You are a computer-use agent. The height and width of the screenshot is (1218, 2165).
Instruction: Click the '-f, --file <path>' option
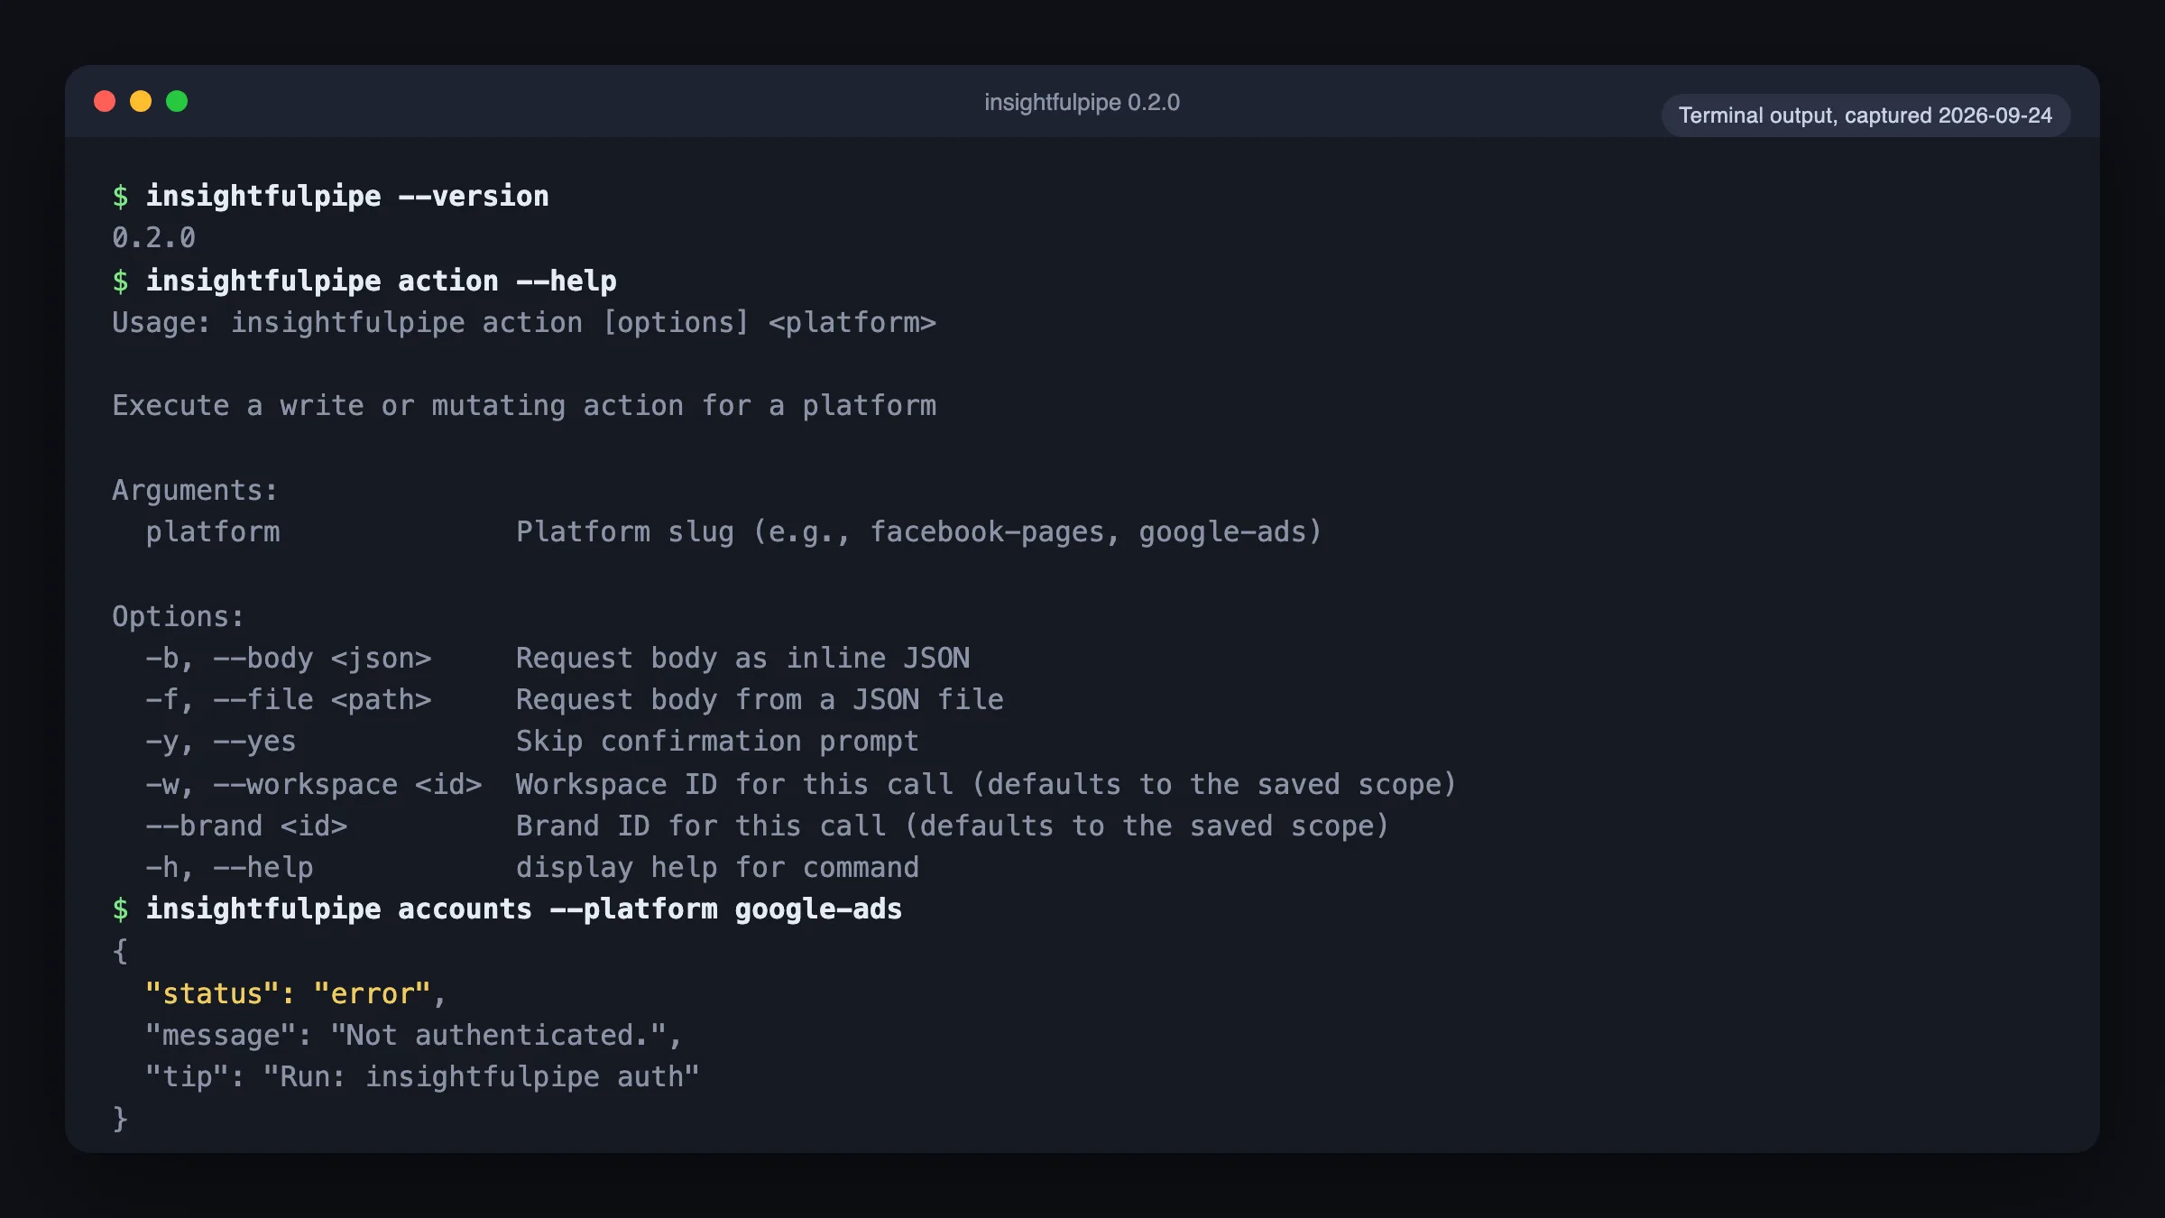click(289, 699)
